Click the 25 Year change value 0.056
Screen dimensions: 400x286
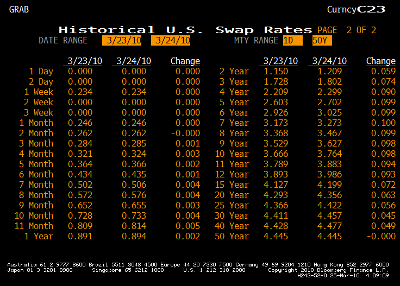pos(383,205)
